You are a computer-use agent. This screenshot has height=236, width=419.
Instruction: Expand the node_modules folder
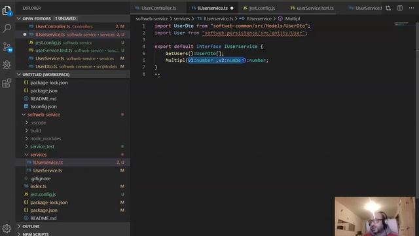point(26,138)
